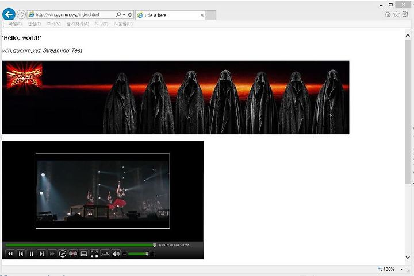Rewind the video with the double-left arrows
The image size is (414, 276).
(10, 254)
